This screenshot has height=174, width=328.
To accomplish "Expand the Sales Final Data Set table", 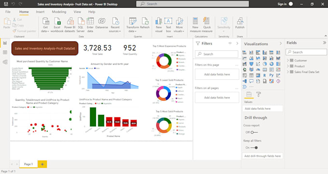I will click(x=288, y=72).
